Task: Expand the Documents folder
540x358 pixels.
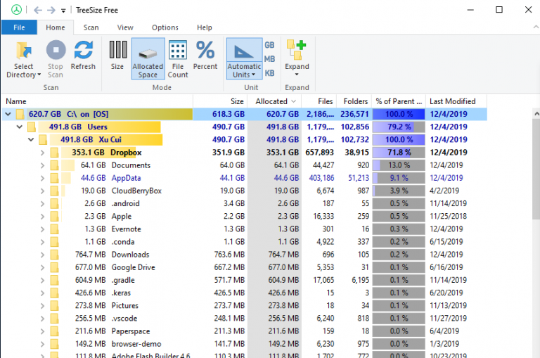Action: (42, 165)
